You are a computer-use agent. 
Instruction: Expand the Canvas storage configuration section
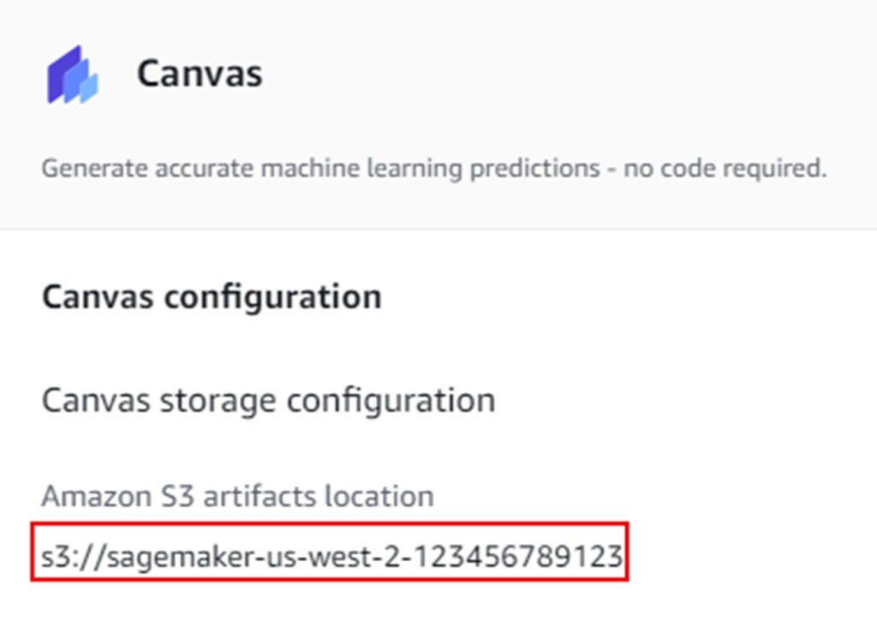(267, 399)
